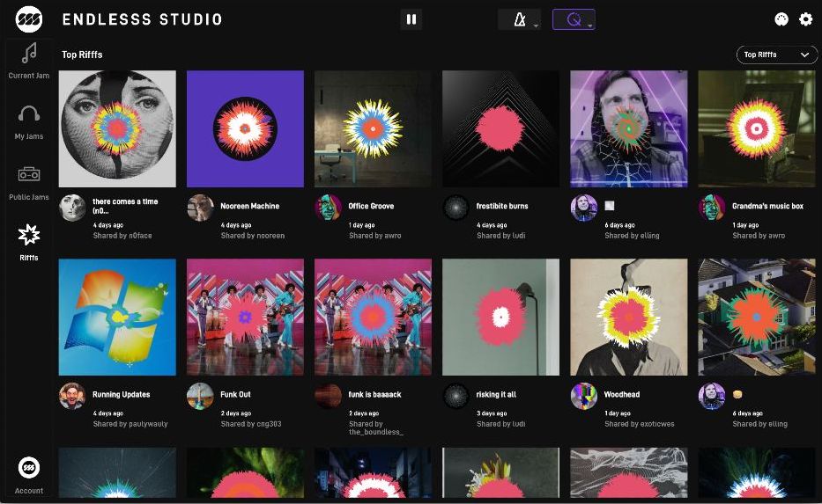Click 'Shared by the_boundless_' text
Image resolution: width=822 pixels, height=504 pixels.
(x=376, y=427)
